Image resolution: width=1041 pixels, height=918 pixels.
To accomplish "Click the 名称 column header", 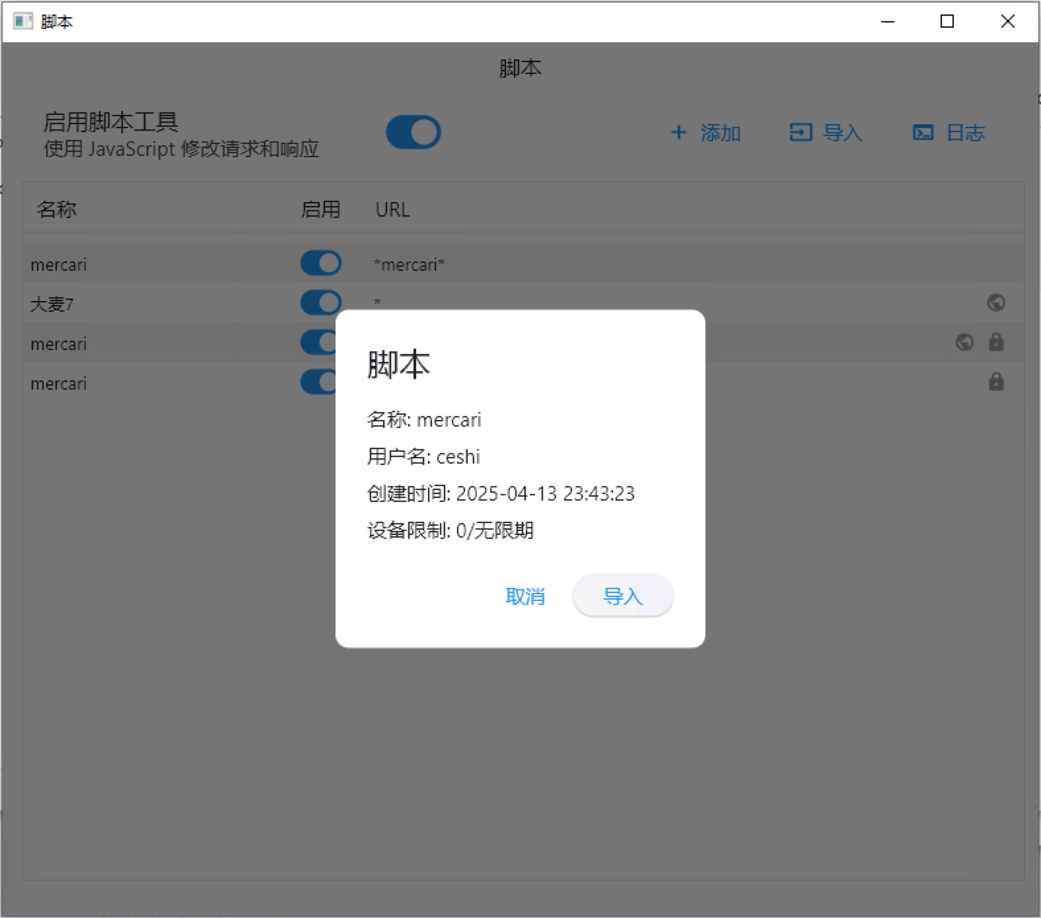I will pyautogui.click(x=57, y=209).
